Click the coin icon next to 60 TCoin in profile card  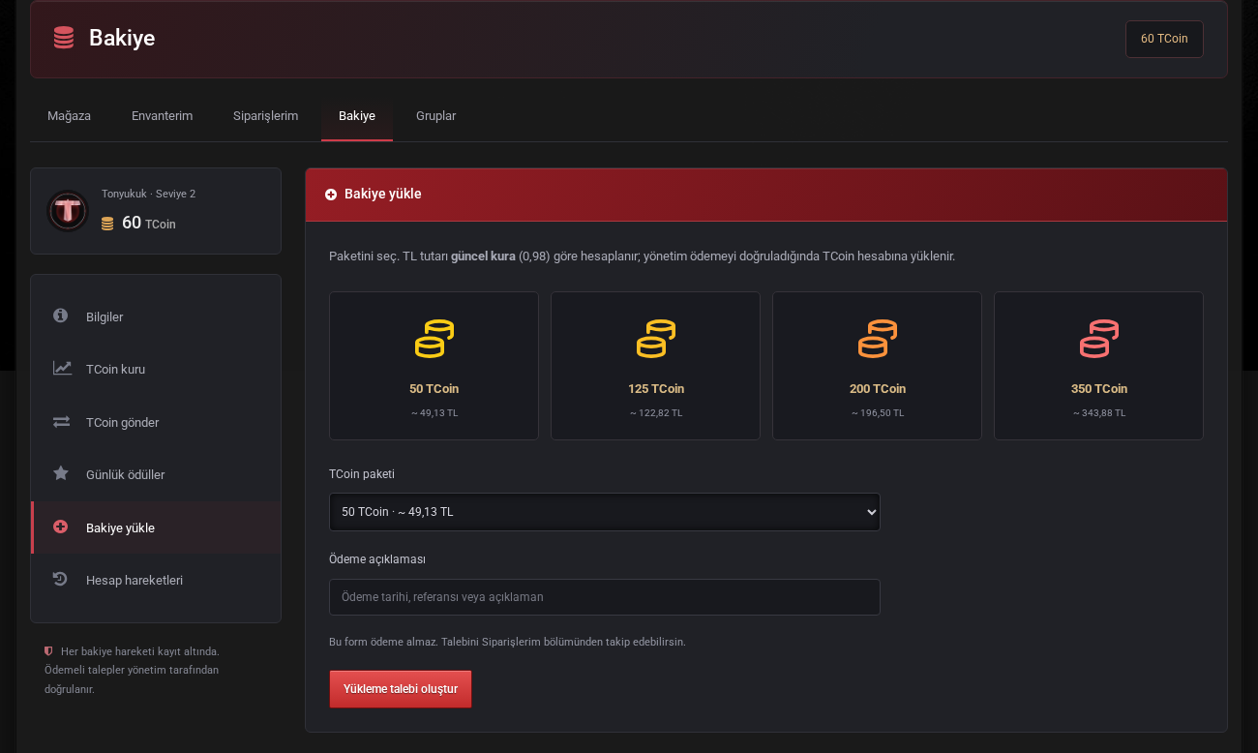(107, 224)
